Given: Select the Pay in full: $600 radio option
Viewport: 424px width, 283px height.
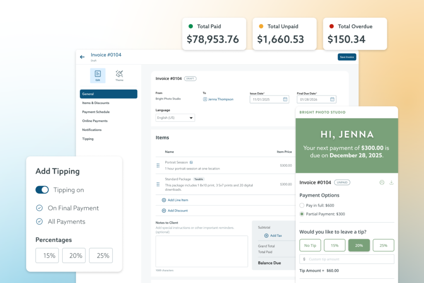Looking at the screenshot, I should (302, 205).
